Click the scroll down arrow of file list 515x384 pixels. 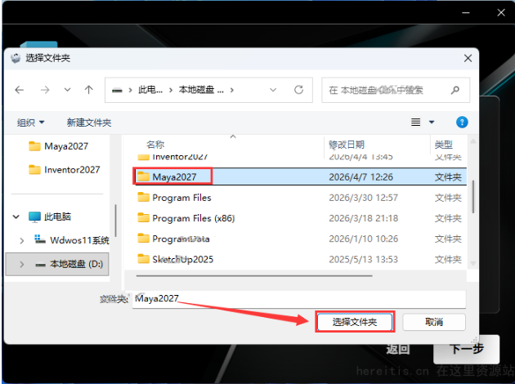click(x=473, y=263)
